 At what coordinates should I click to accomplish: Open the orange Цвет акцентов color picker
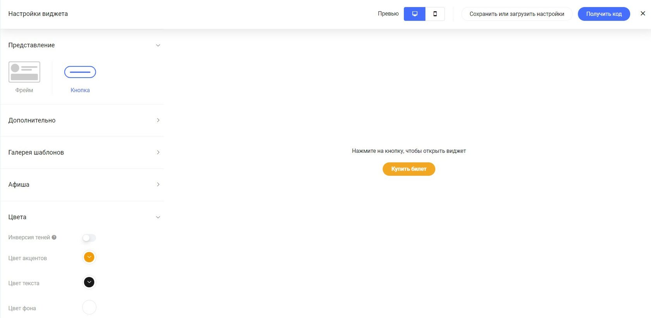(x=89, y=257)
